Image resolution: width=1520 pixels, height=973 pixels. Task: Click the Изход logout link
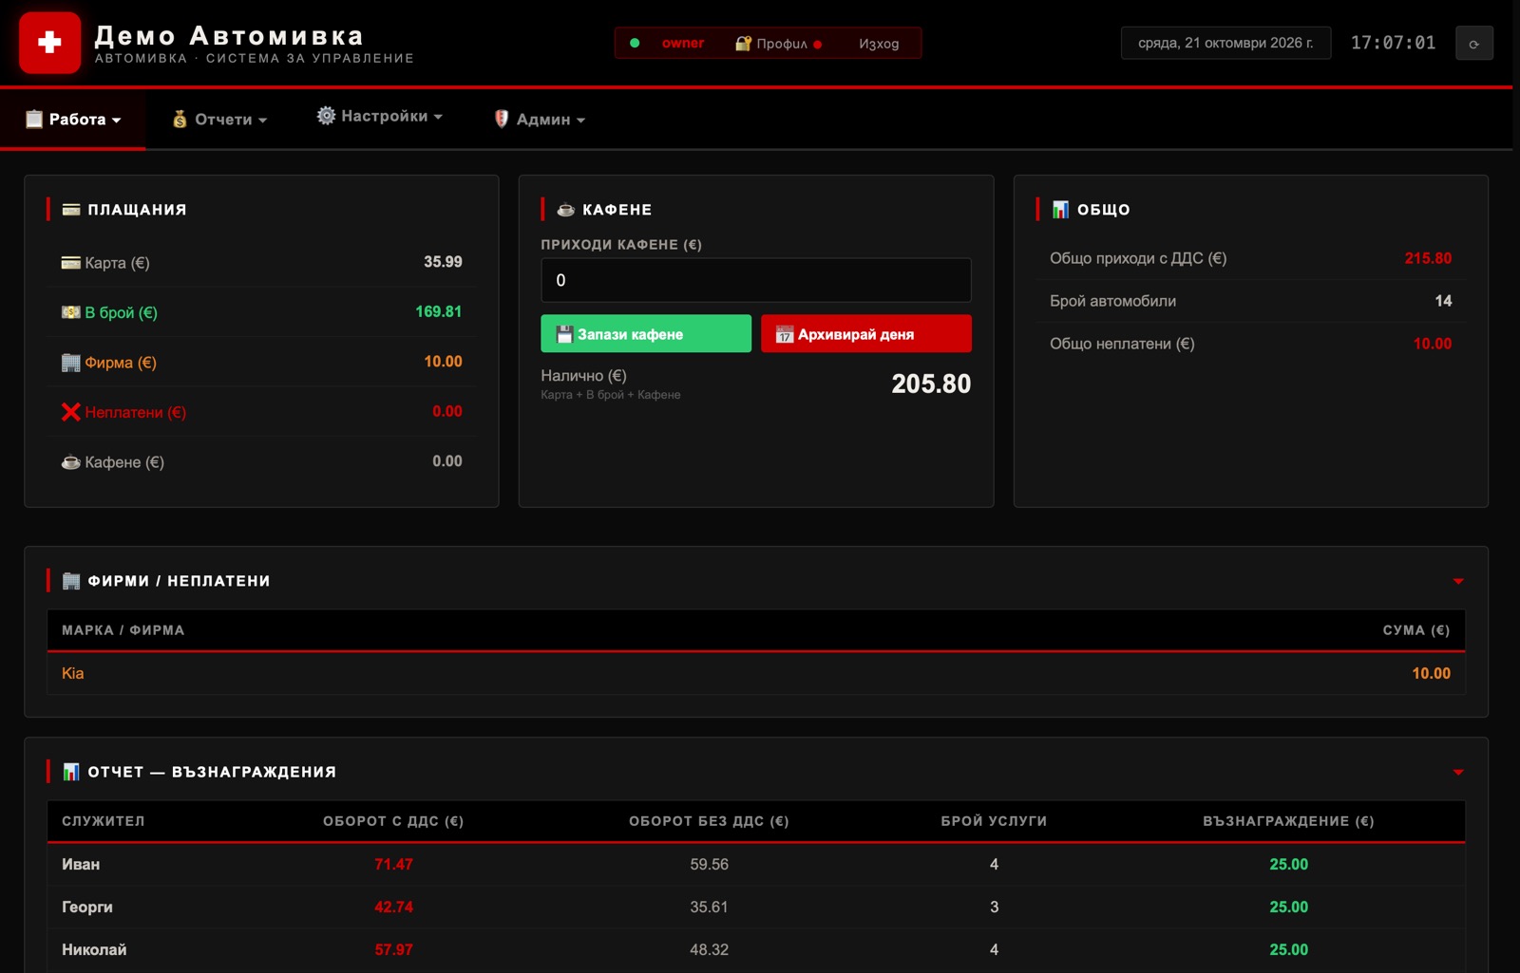click(879, 44)
